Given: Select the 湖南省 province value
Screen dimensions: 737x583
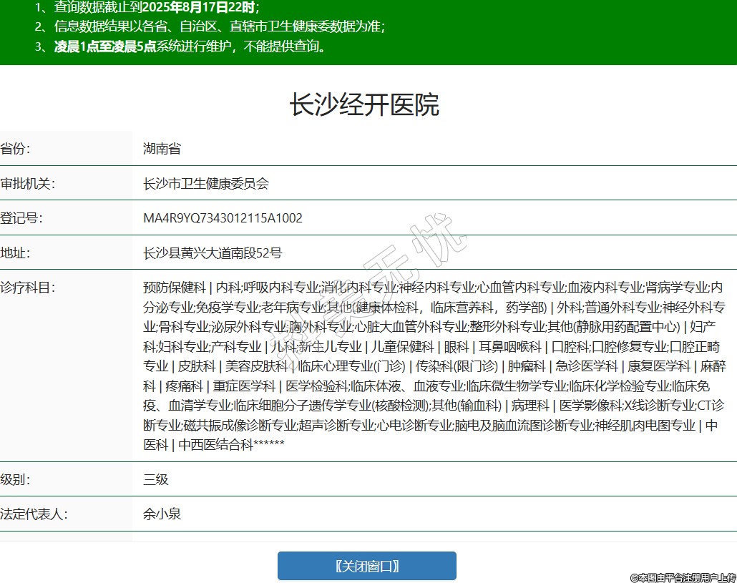Looking at the screenshot, I should pyautogui.click(x=162, y=149).
